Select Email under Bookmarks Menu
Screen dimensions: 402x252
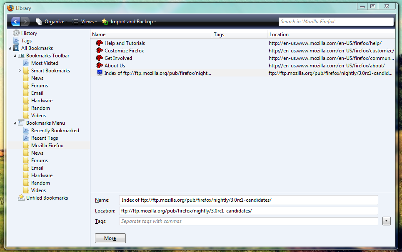tap(37, 168)
